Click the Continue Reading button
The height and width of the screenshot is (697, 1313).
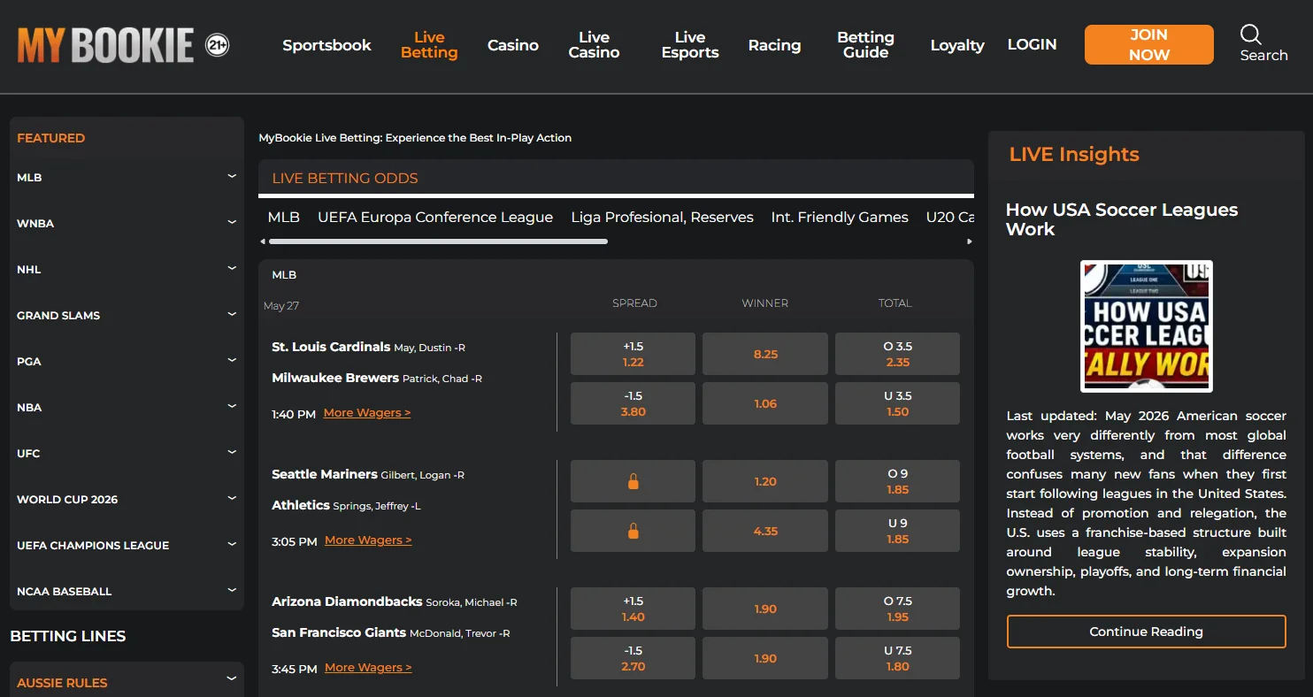click(1146, 632)
